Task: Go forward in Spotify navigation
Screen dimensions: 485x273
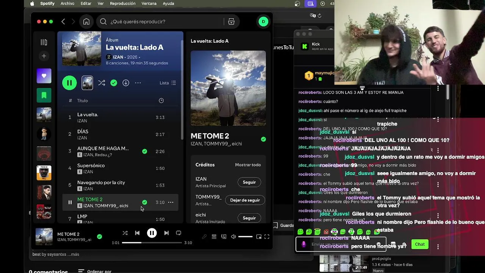Action: (73, 22)
